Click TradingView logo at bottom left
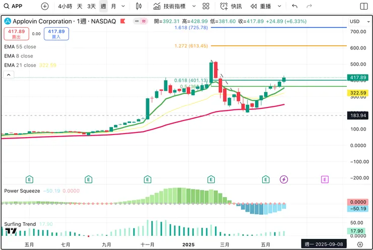This screenshot has width=373, height=250. [11, 231]
